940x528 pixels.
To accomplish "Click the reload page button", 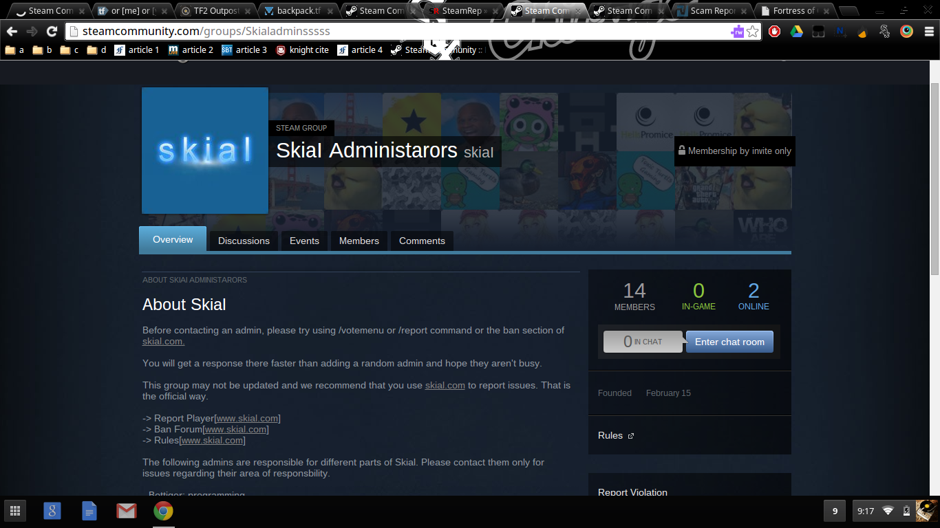I will 52,32.
